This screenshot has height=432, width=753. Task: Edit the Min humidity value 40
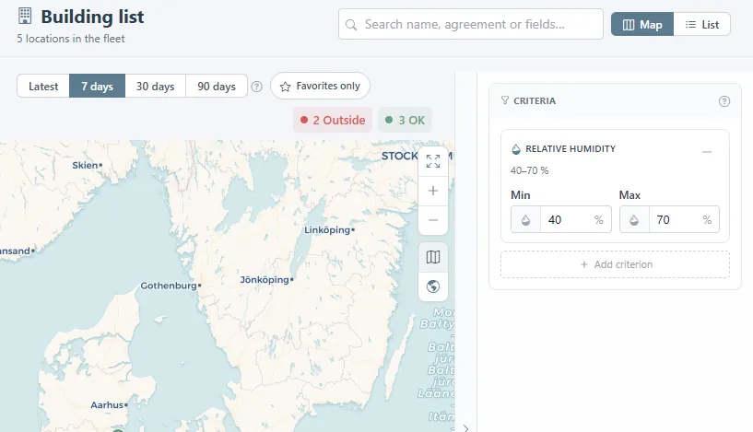567,220
